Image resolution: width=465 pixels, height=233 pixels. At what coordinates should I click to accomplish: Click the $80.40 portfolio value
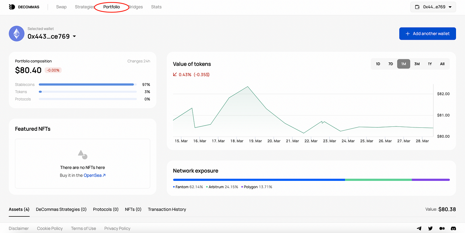point(28,70)
